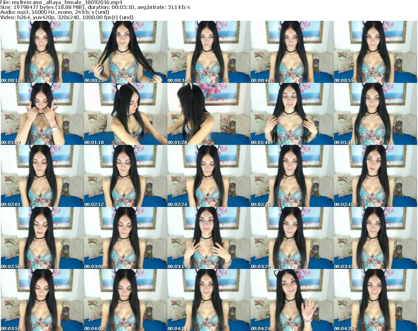Screen dimensions: 418x331
Task: Click the thumbnail stamped 00:03:29
Action: coord(292,238)
